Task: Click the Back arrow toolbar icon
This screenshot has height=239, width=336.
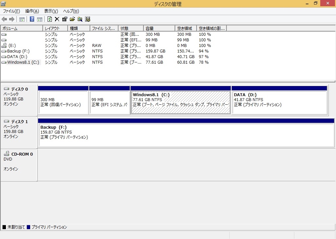Action: click(x=4, y=19)
